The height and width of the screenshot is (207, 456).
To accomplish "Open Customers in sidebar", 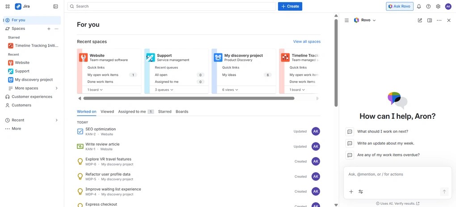I will click(32, 106).
